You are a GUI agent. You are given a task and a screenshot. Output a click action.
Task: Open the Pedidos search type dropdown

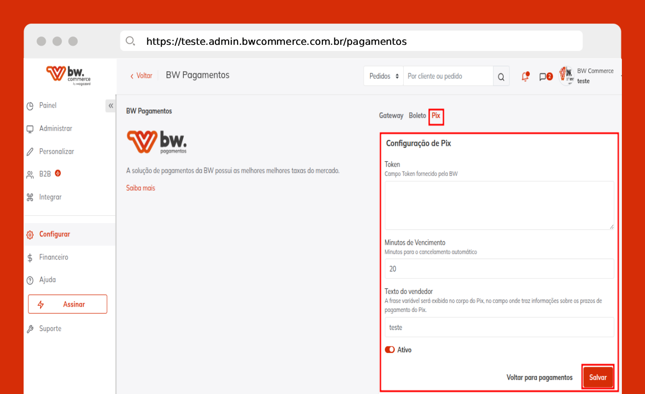click(x=383, y=76)
